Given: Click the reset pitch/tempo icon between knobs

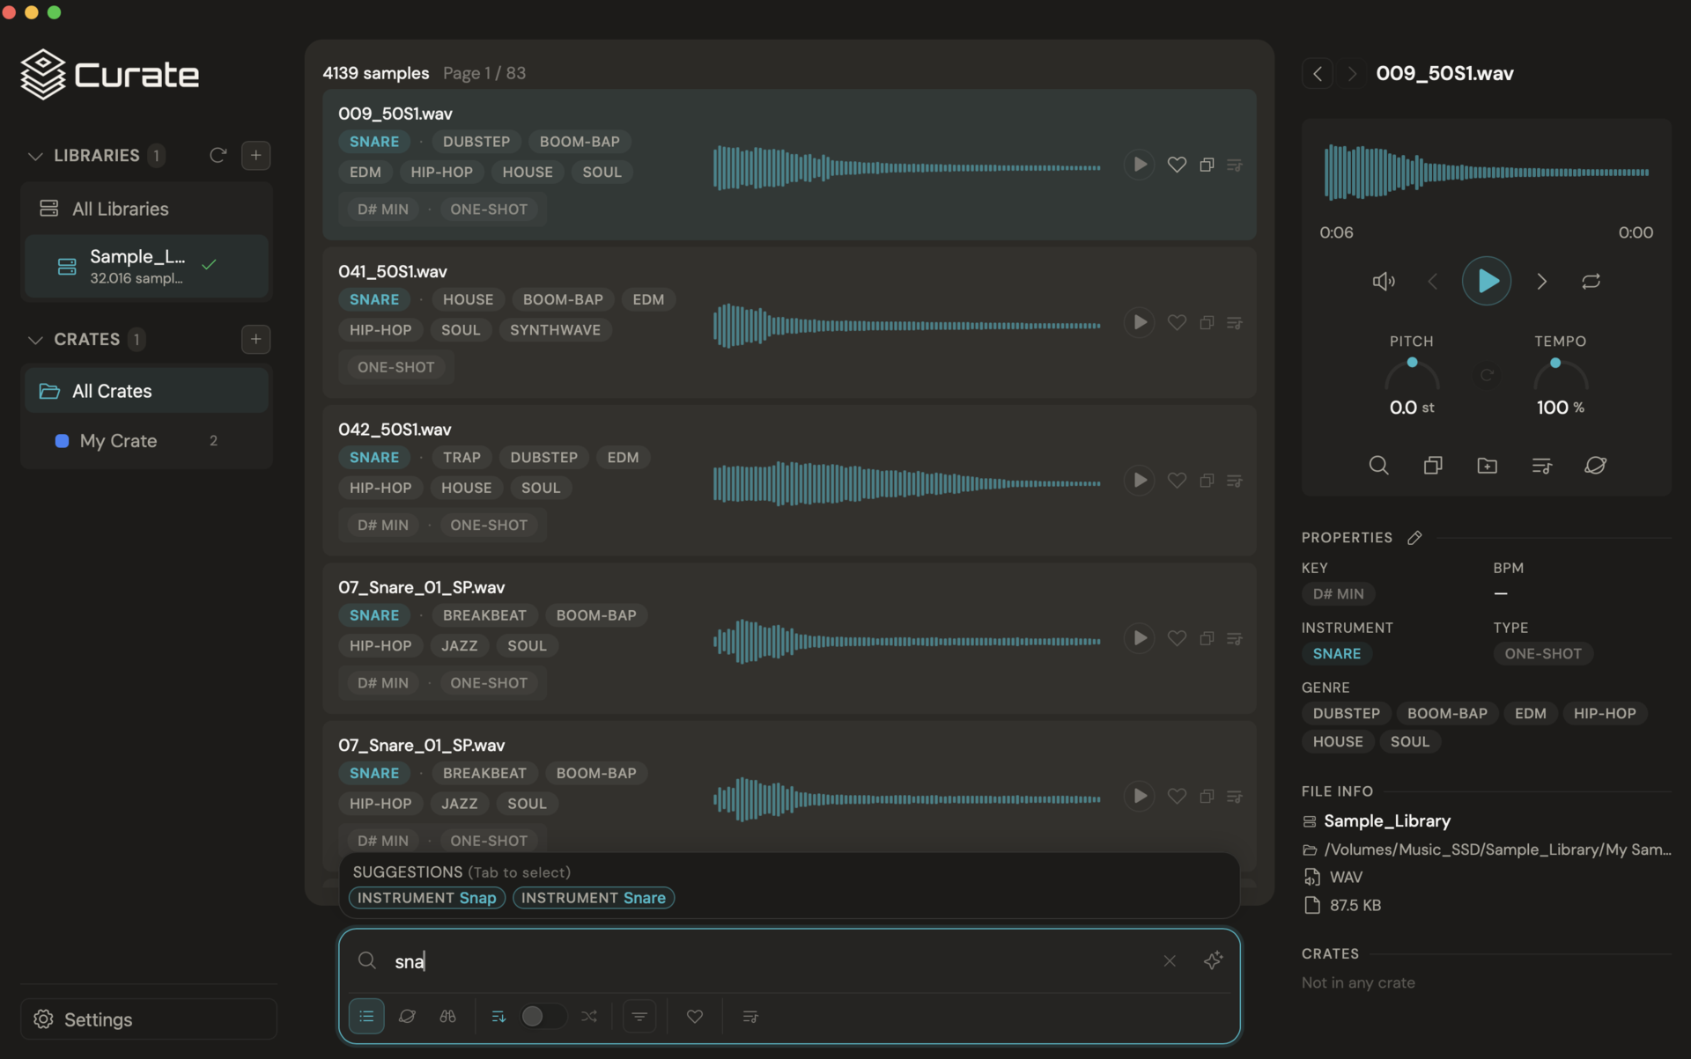Looking at the screenshot, I should (x=1487, y=375).
